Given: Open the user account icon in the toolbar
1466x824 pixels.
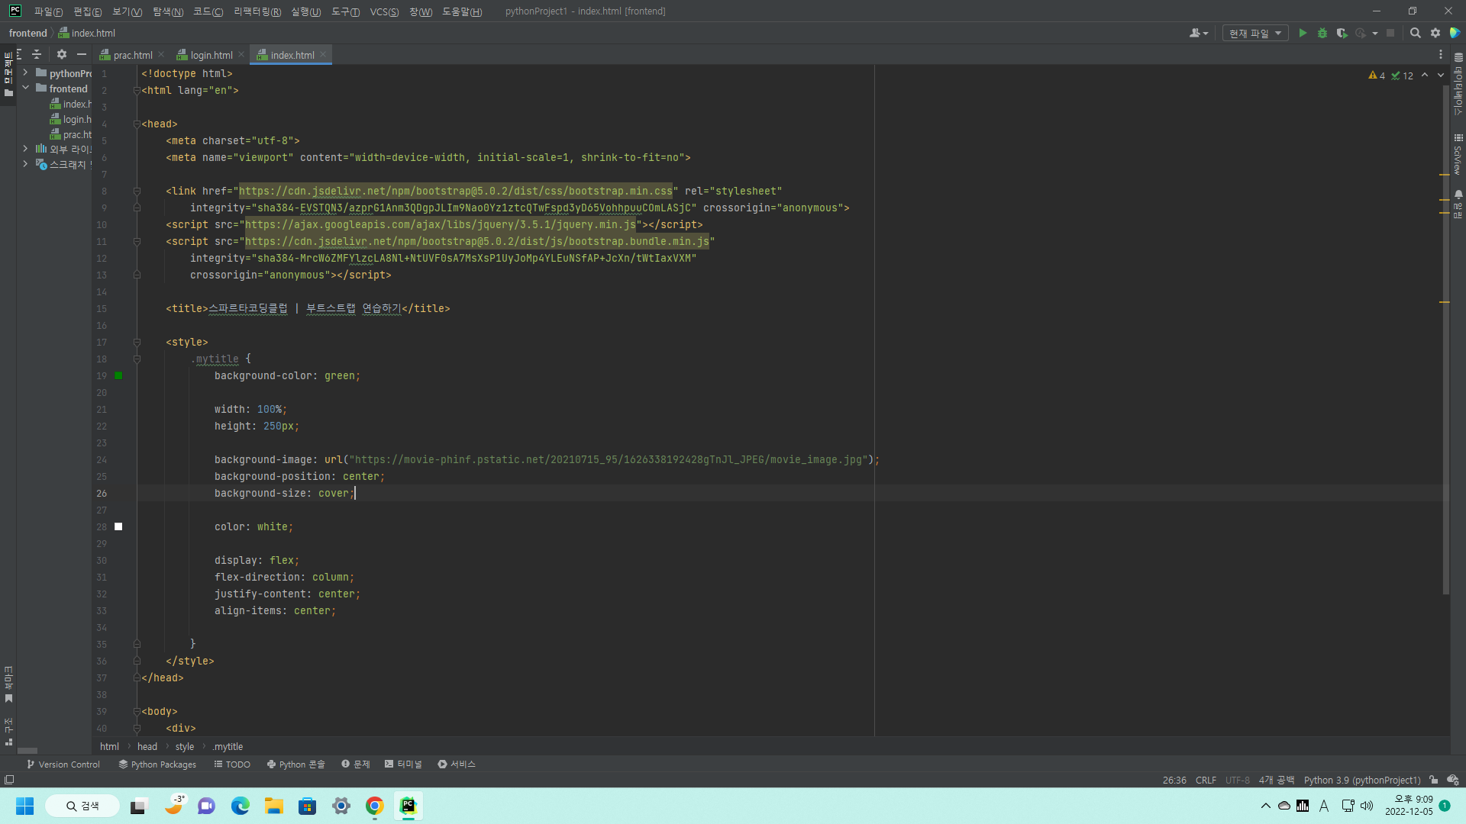Looking at the screenshot, I should (1199, 34).
